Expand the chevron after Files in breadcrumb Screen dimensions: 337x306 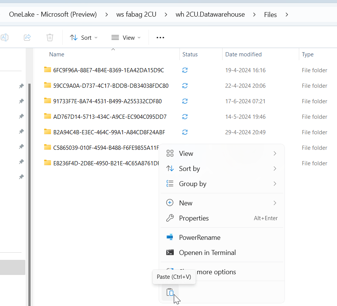(287, 15)
